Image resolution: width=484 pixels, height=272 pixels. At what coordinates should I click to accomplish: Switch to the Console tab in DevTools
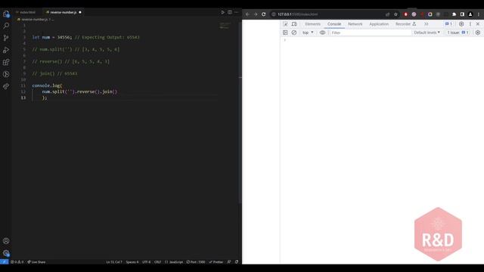coord(334,24)
